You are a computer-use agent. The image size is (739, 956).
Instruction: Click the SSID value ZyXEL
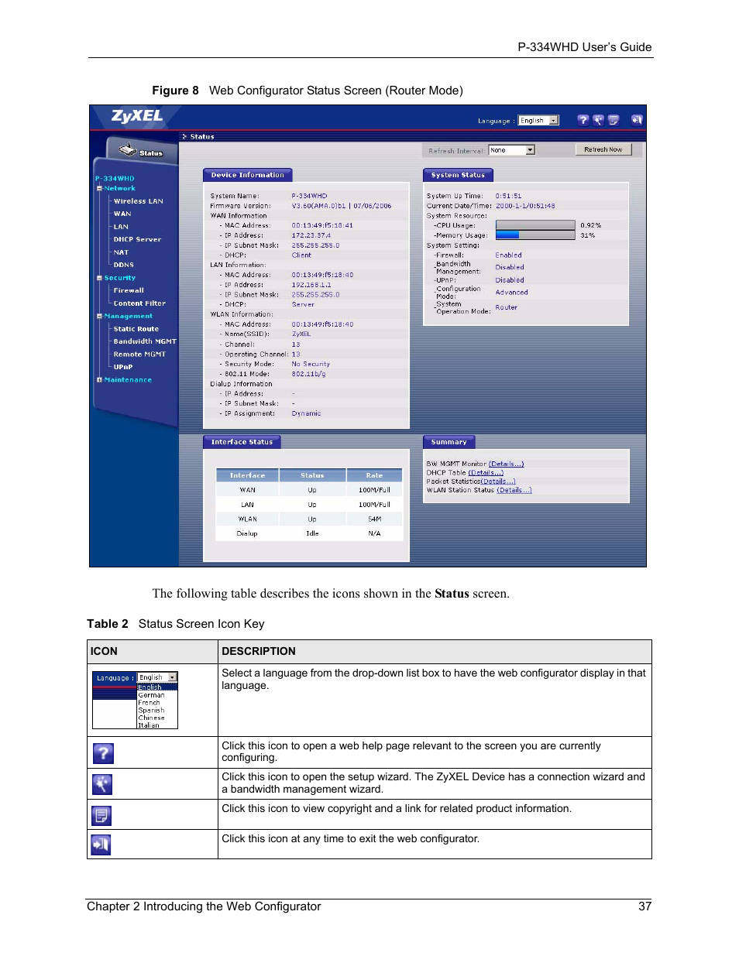[x=301, y=334]
